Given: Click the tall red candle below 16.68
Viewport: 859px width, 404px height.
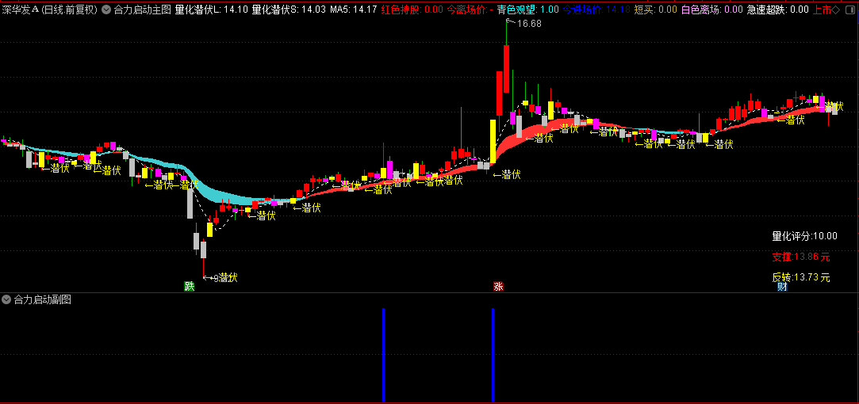Looking at the screenshot, I should click(x=506, y=68).
